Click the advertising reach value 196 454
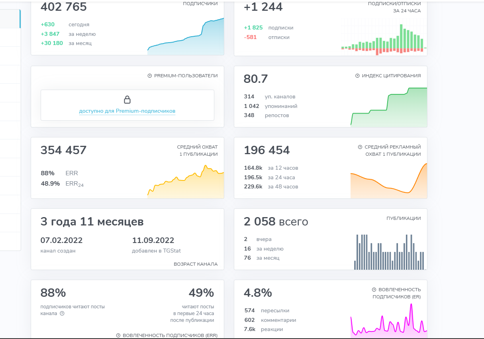484x339 pixels. click(x=267, y=150)
